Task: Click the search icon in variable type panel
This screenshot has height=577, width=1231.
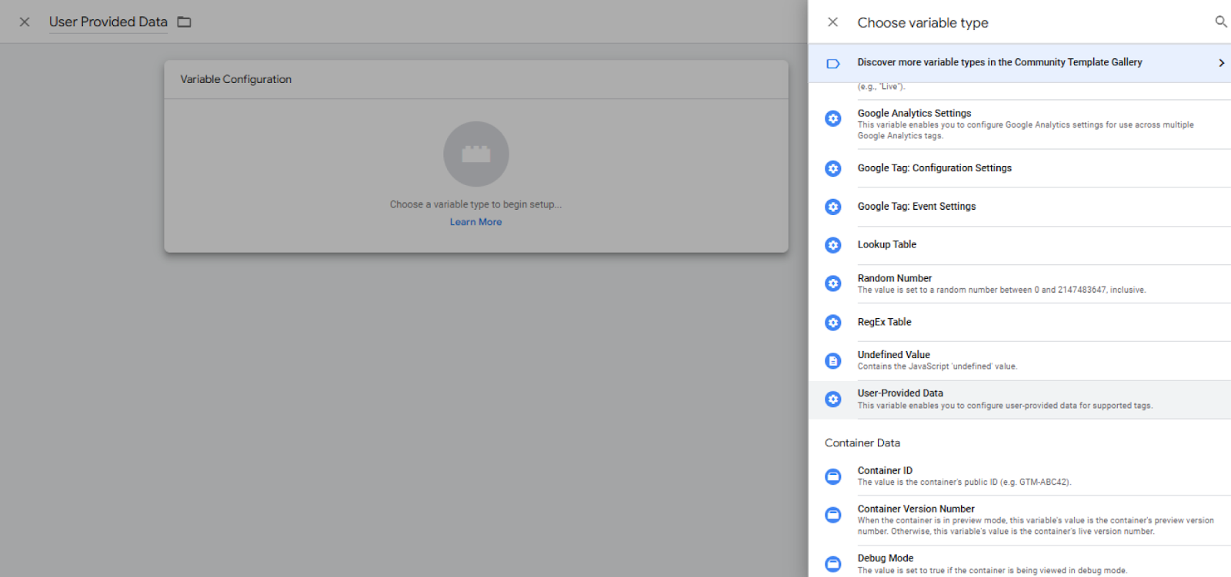Action: 1220,22
